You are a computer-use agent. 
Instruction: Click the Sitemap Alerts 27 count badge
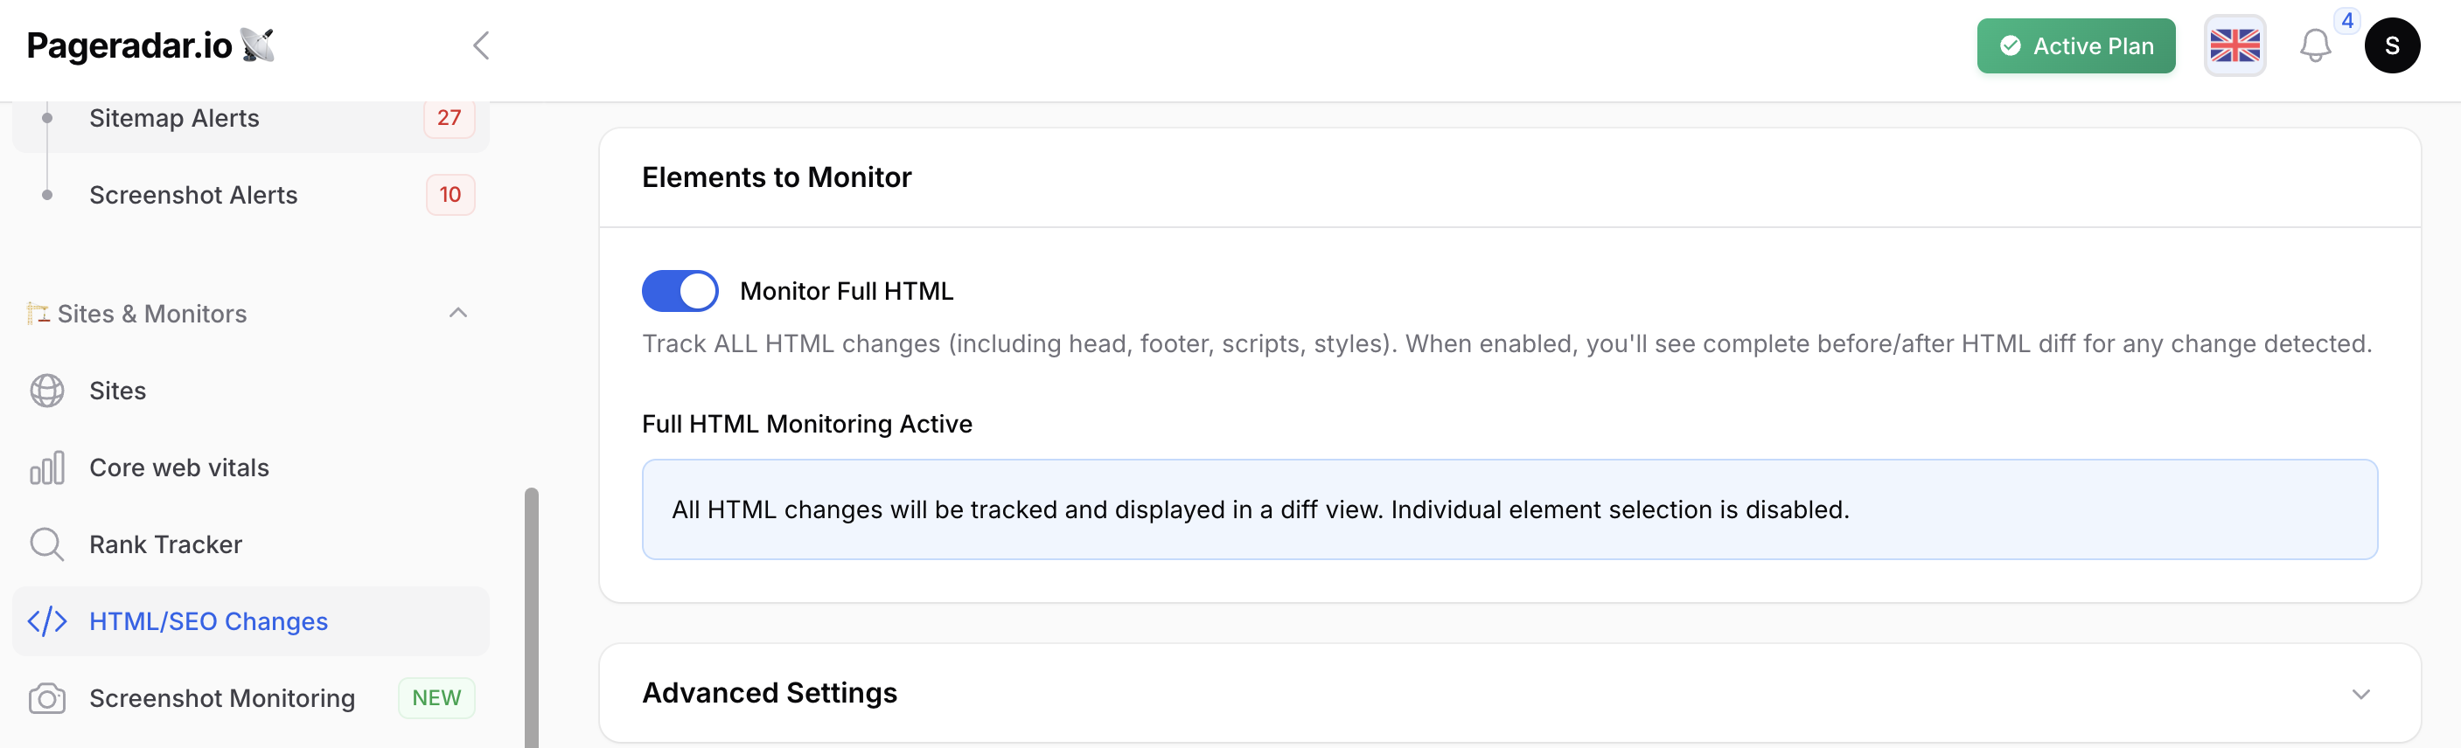449,118
